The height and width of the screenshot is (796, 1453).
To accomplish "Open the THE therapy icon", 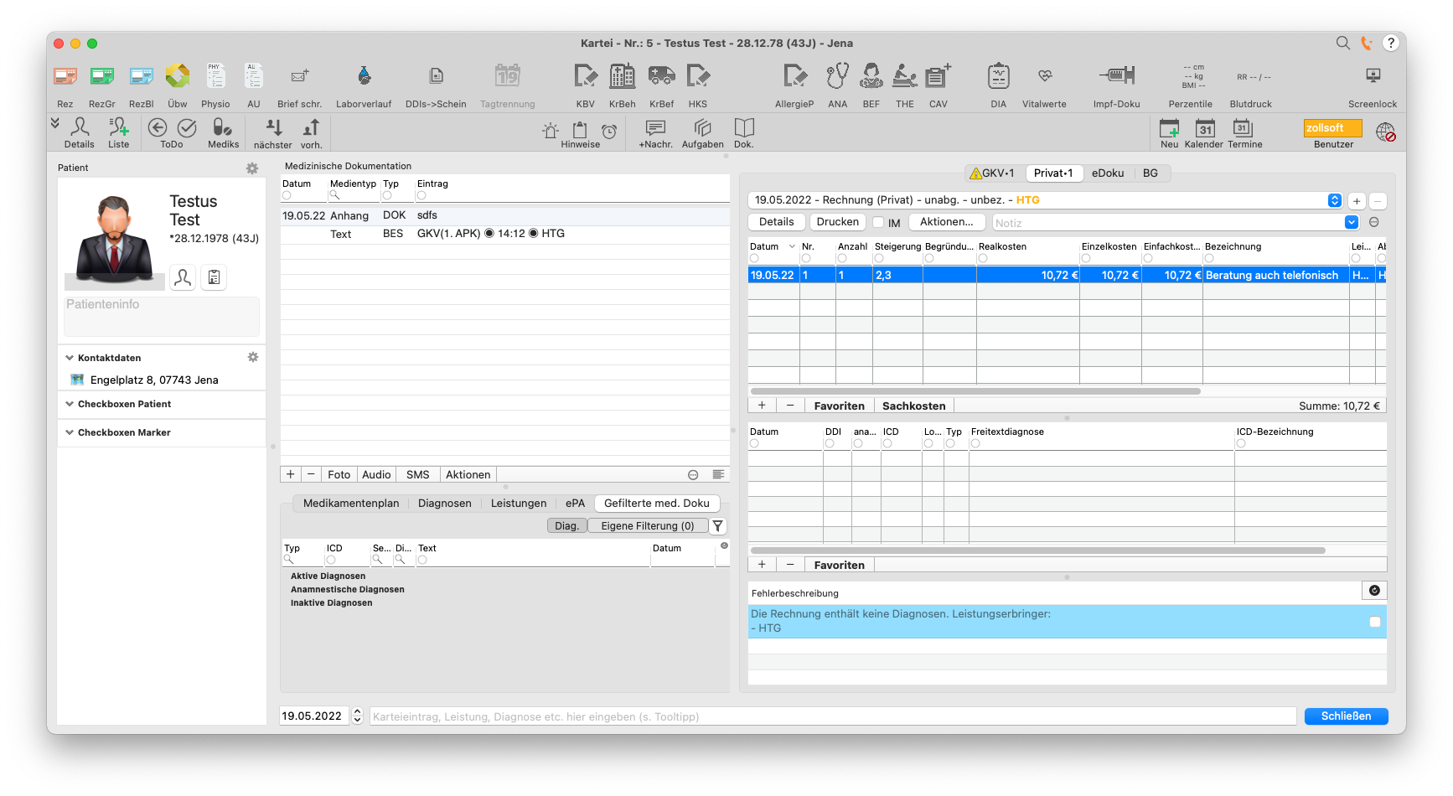I will pyautogui.click(x=905, y=75).
